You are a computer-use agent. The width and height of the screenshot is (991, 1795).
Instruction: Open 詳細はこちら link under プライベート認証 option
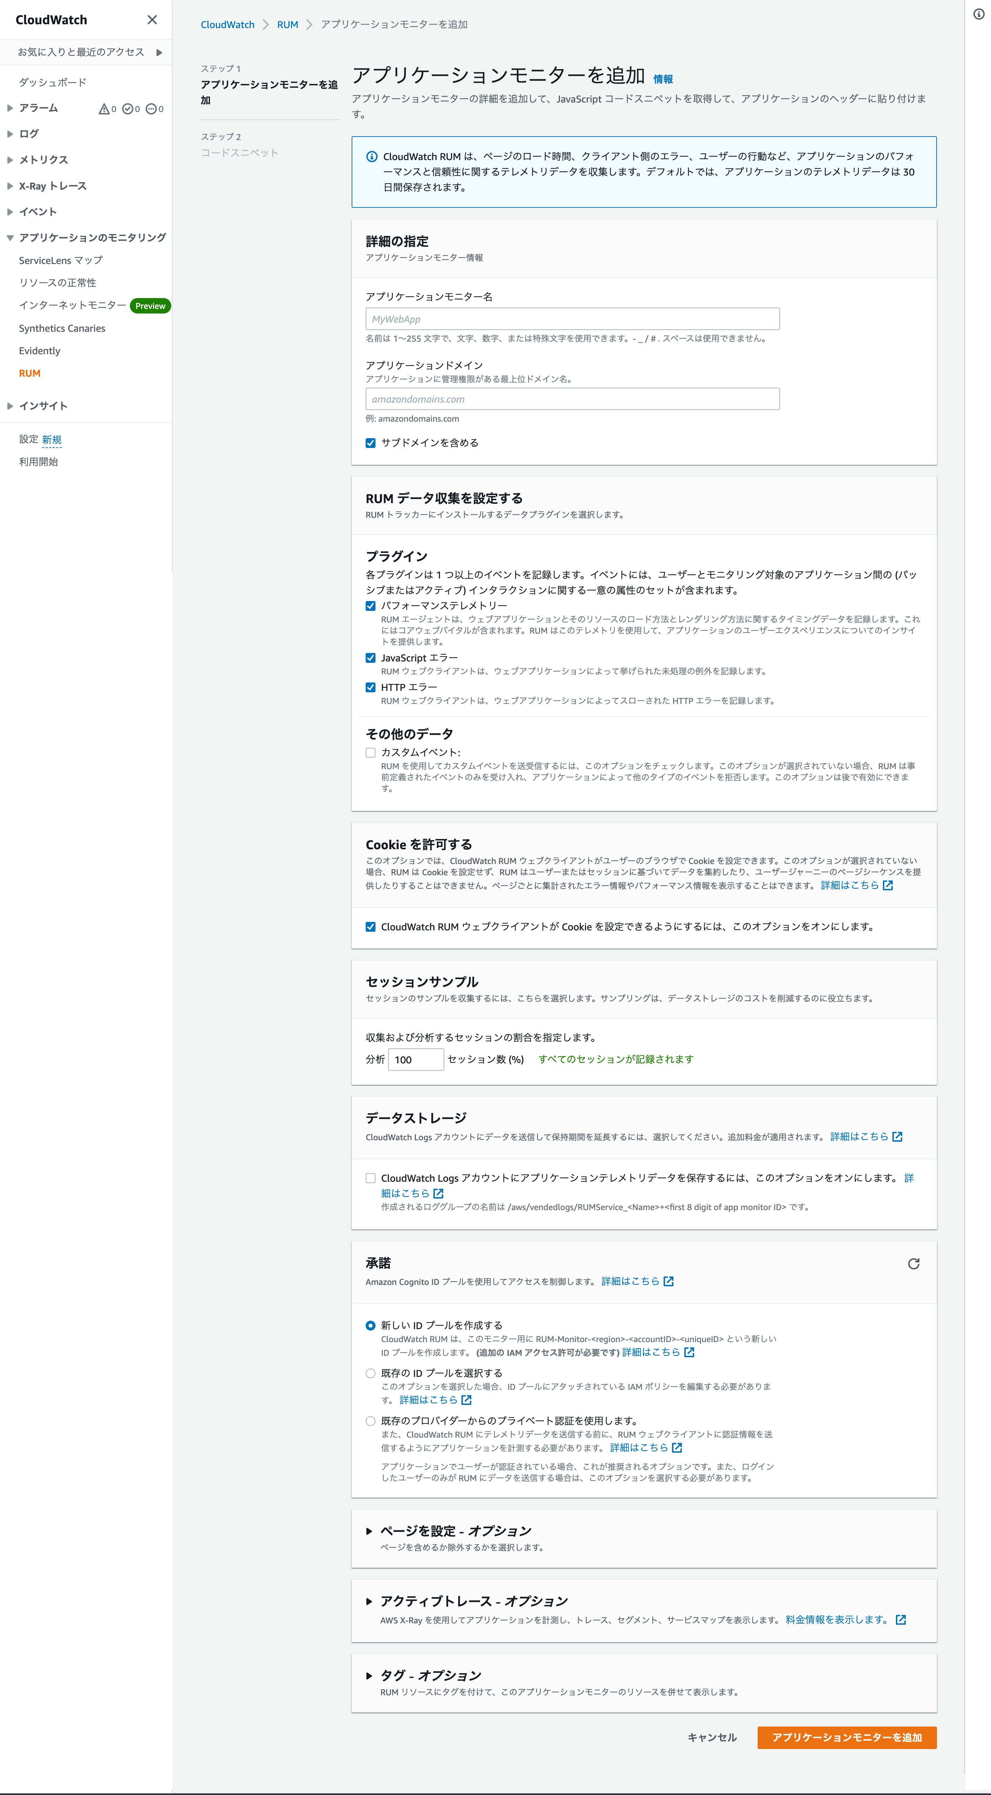(x=646, y=1447)
